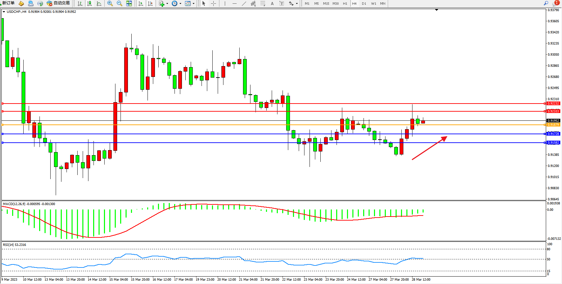Click the zoom out magnifier icon
This screenshot has width=562, height=284.
coord(119,3)
